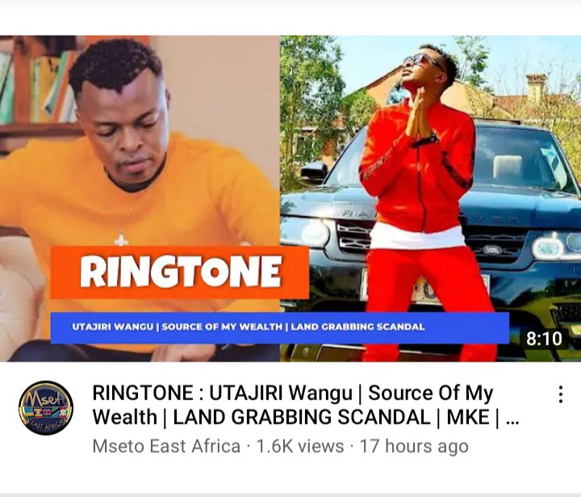
Task: Click the 1.6K views text
Action: [299, 446]
